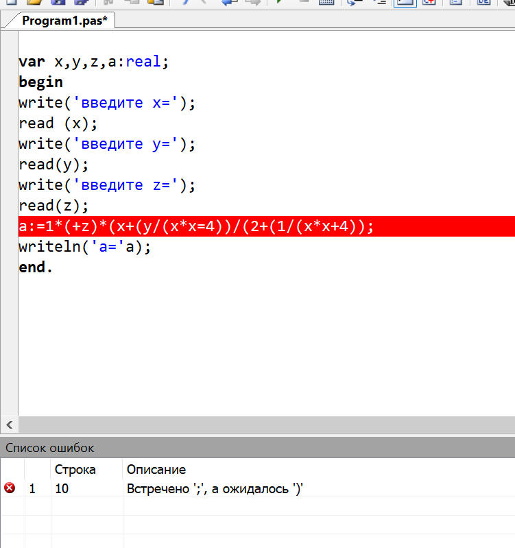Click the New file toolbar icon
Viewport: 515px width, 548px height.
tap(11, 3)
